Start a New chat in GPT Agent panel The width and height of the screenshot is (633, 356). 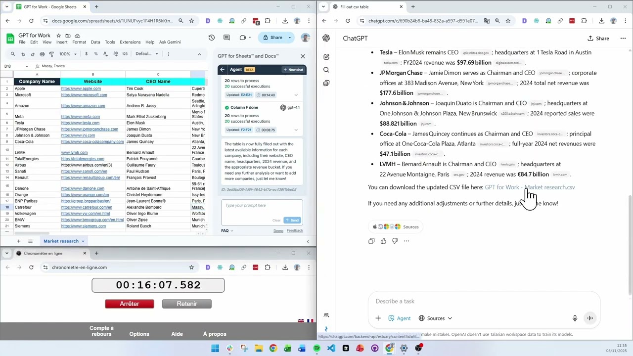(x=293, y=70)
